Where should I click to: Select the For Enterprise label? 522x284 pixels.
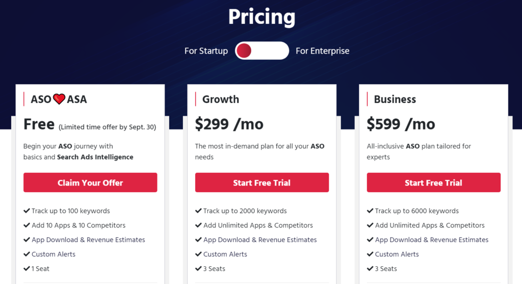tap(323, 51)
